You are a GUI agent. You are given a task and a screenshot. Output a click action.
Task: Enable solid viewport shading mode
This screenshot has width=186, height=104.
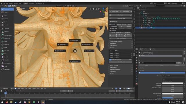pyautogui.click(x=128, y=88)
